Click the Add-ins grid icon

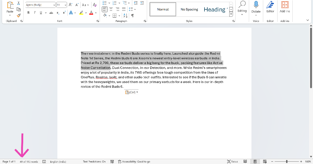[x=285, y=5]
